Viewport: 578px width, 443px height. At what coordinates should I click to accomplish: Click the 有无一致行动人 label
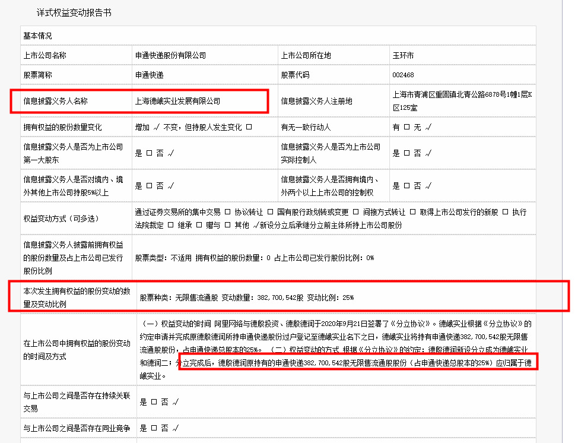[x=306, y=127]
